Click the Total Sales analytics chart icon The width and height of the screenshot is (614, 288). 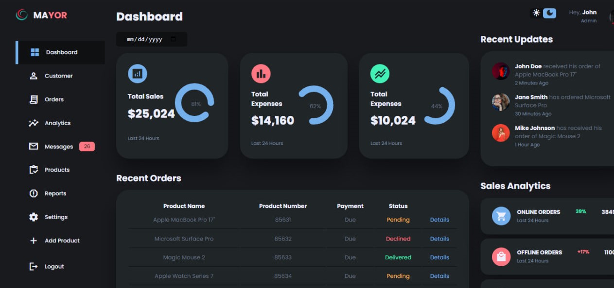pos(138,74)
